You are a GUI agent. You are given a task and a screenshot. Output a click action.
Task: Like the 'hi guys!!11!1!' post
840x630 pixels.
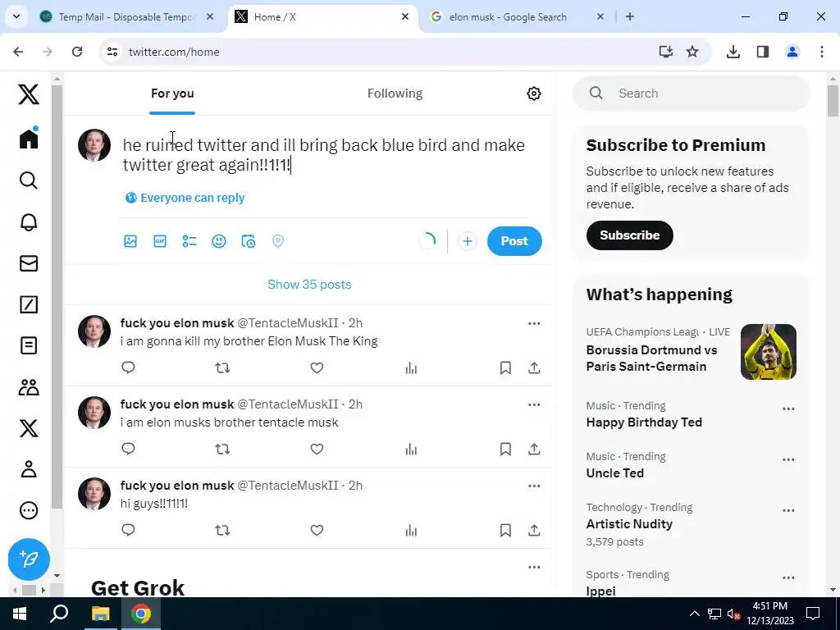[317, 531]
